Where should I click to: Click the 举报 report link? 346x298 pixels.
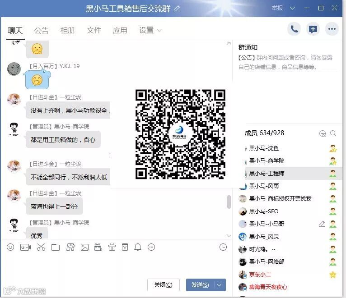click(x=277, y=8)
